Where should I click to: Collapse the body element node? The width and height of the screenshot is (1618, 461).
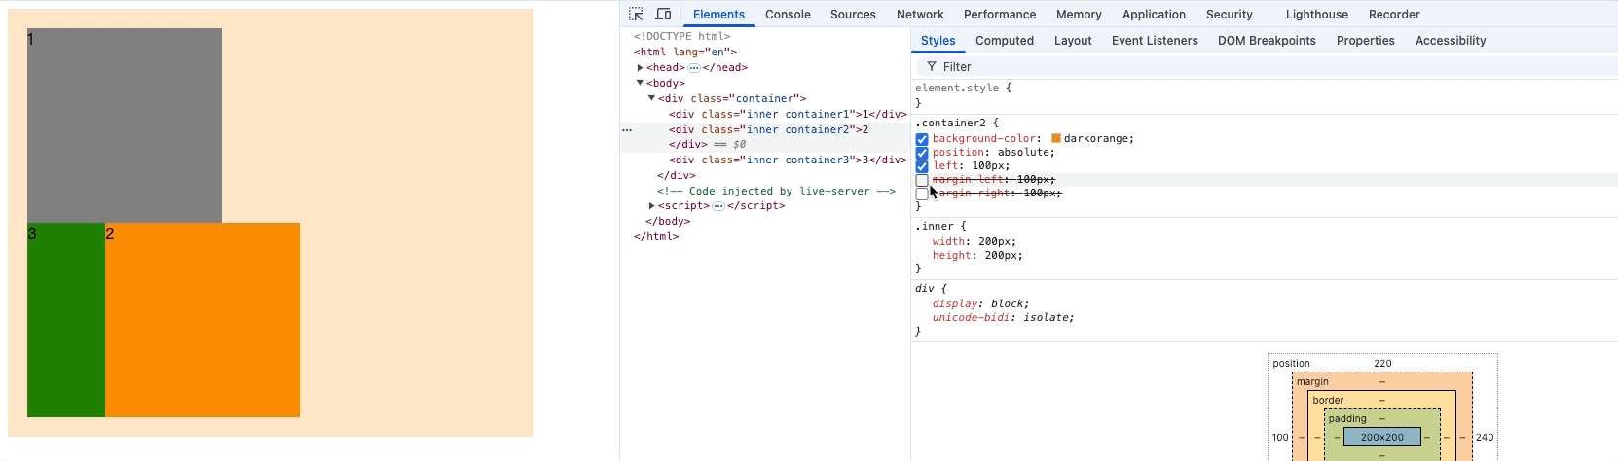[640, 84]
